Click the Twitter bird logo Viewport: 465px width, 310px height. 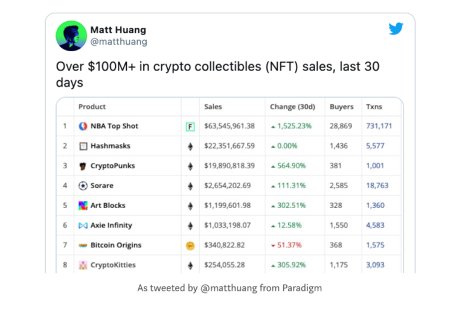(396, 29)
